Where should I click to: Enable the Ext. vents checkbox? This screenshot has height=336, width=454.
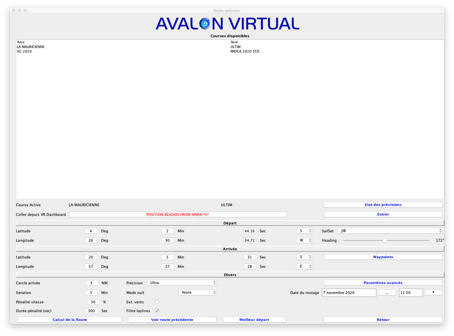(x=157, y=302)
